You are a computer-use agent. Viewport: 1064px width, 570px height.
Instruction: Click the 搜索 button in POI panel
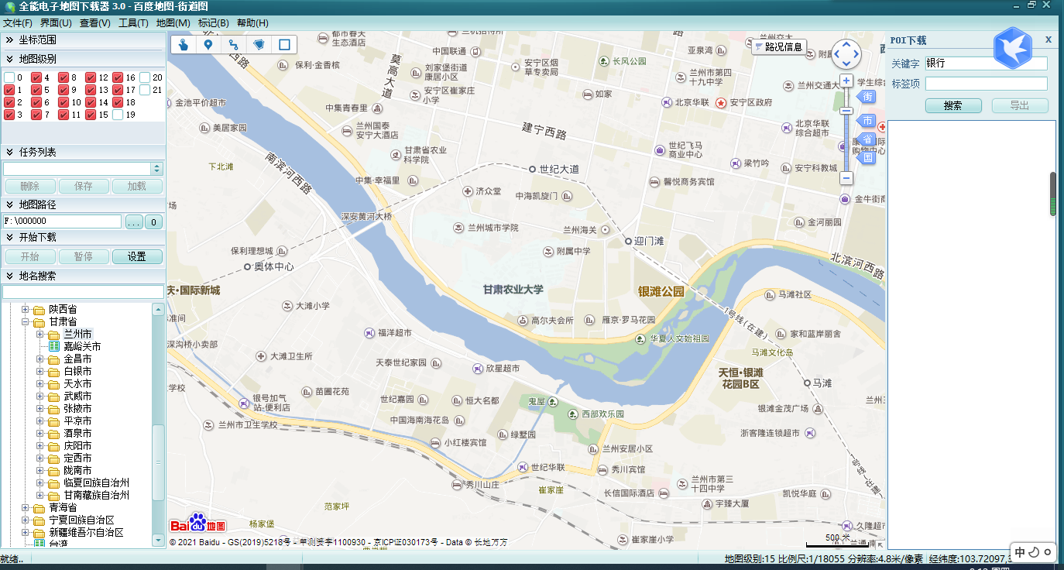(x=953, y=106)
